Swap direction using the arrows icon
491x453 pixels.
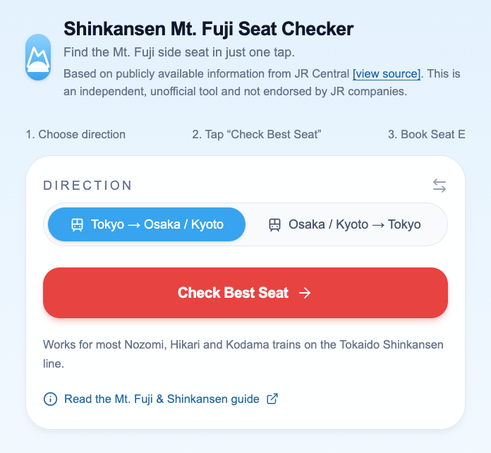(440, 186)
